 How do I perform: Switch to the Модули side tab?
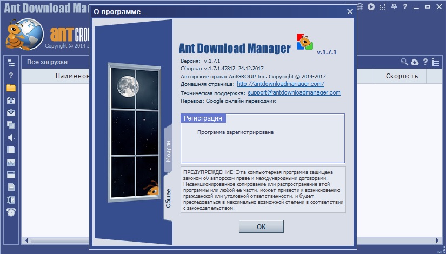pyautogui.click(x=168, y=151)
